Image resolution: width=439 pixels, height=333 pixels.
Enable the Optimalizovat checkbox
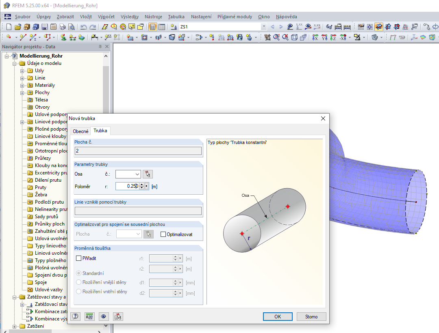click(x=163, y=234)
